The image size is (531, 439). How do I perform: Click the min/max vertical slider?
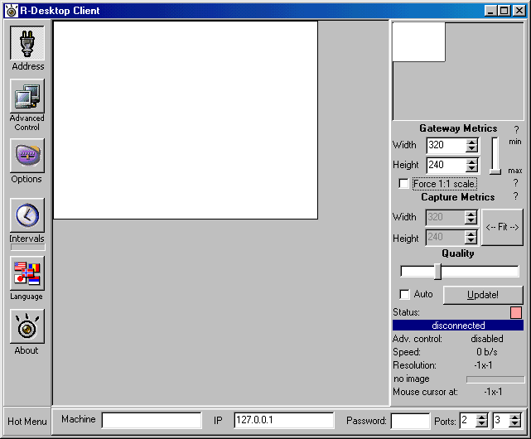coord(495,155)
